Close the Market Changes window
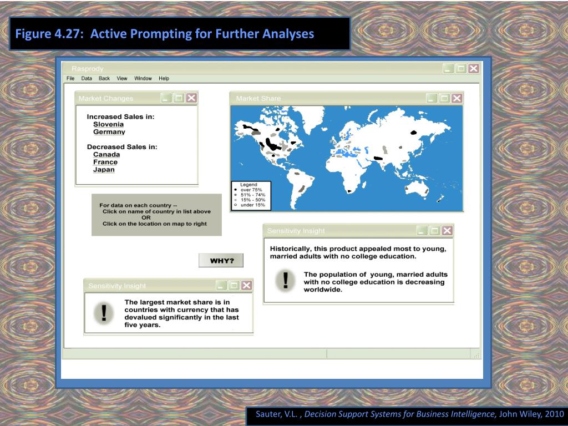Viewport: 568px width, 426px height. tap(191, 98)
